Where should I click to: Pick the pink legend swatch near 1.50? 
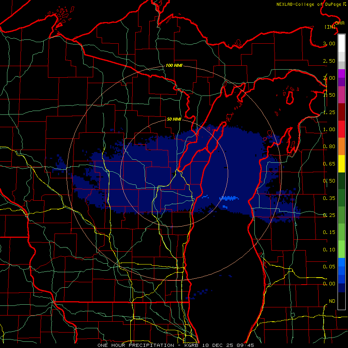pos(341,95)
